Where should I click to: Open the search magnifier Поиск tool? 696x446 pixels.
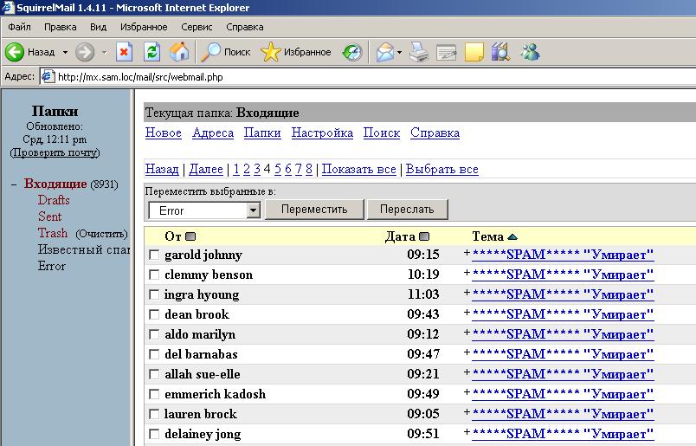pos(225,53)
